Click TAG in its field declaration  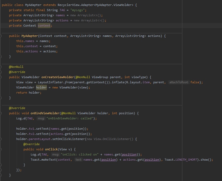point(62,10)
